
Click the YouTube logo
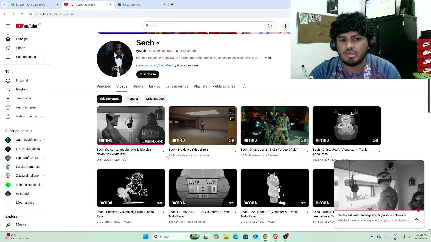27,26
